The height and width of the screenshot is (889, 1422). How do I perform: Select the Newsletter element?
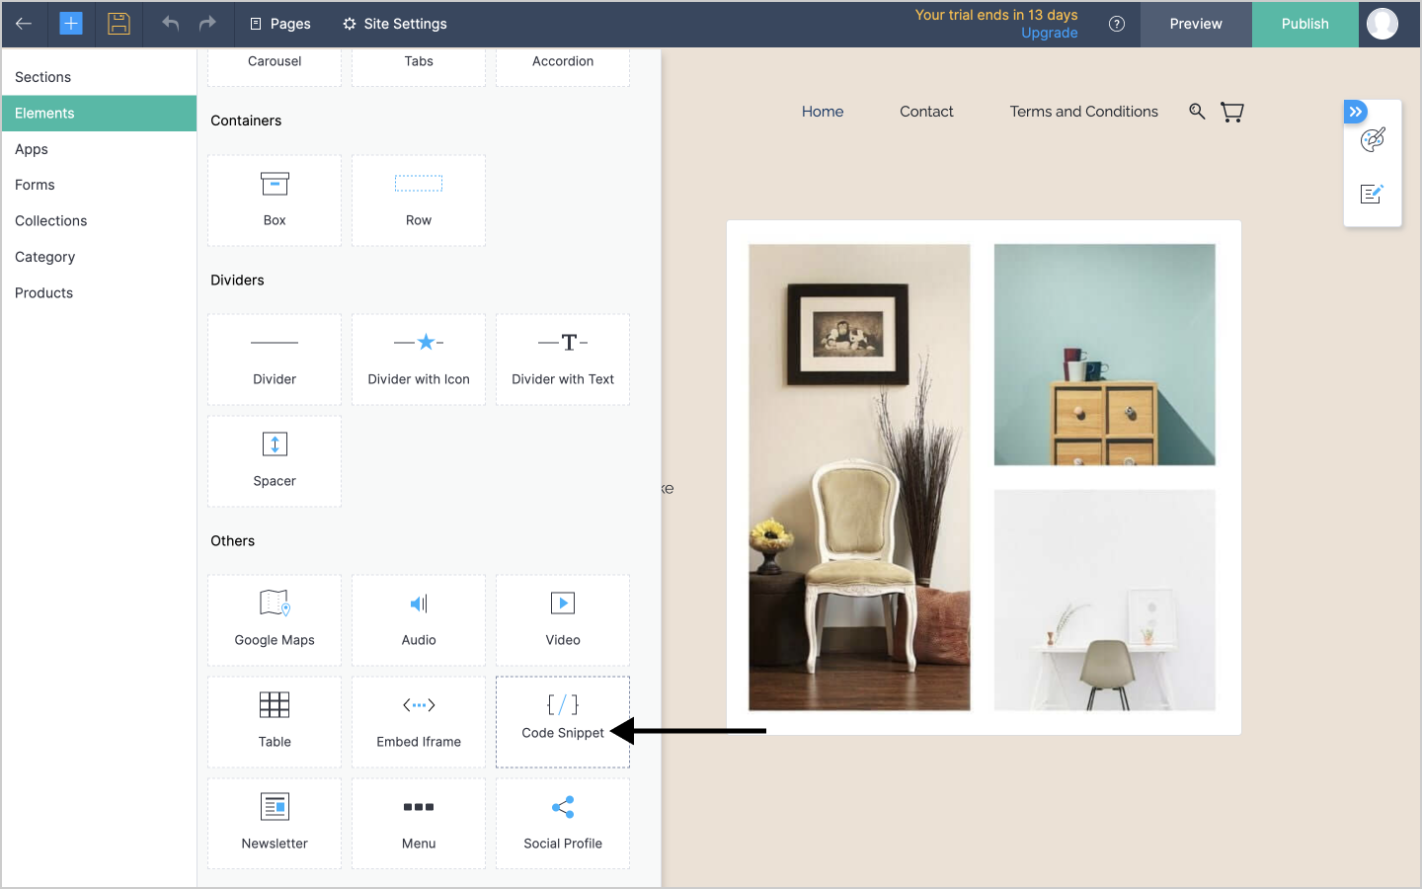coord(275,824)
